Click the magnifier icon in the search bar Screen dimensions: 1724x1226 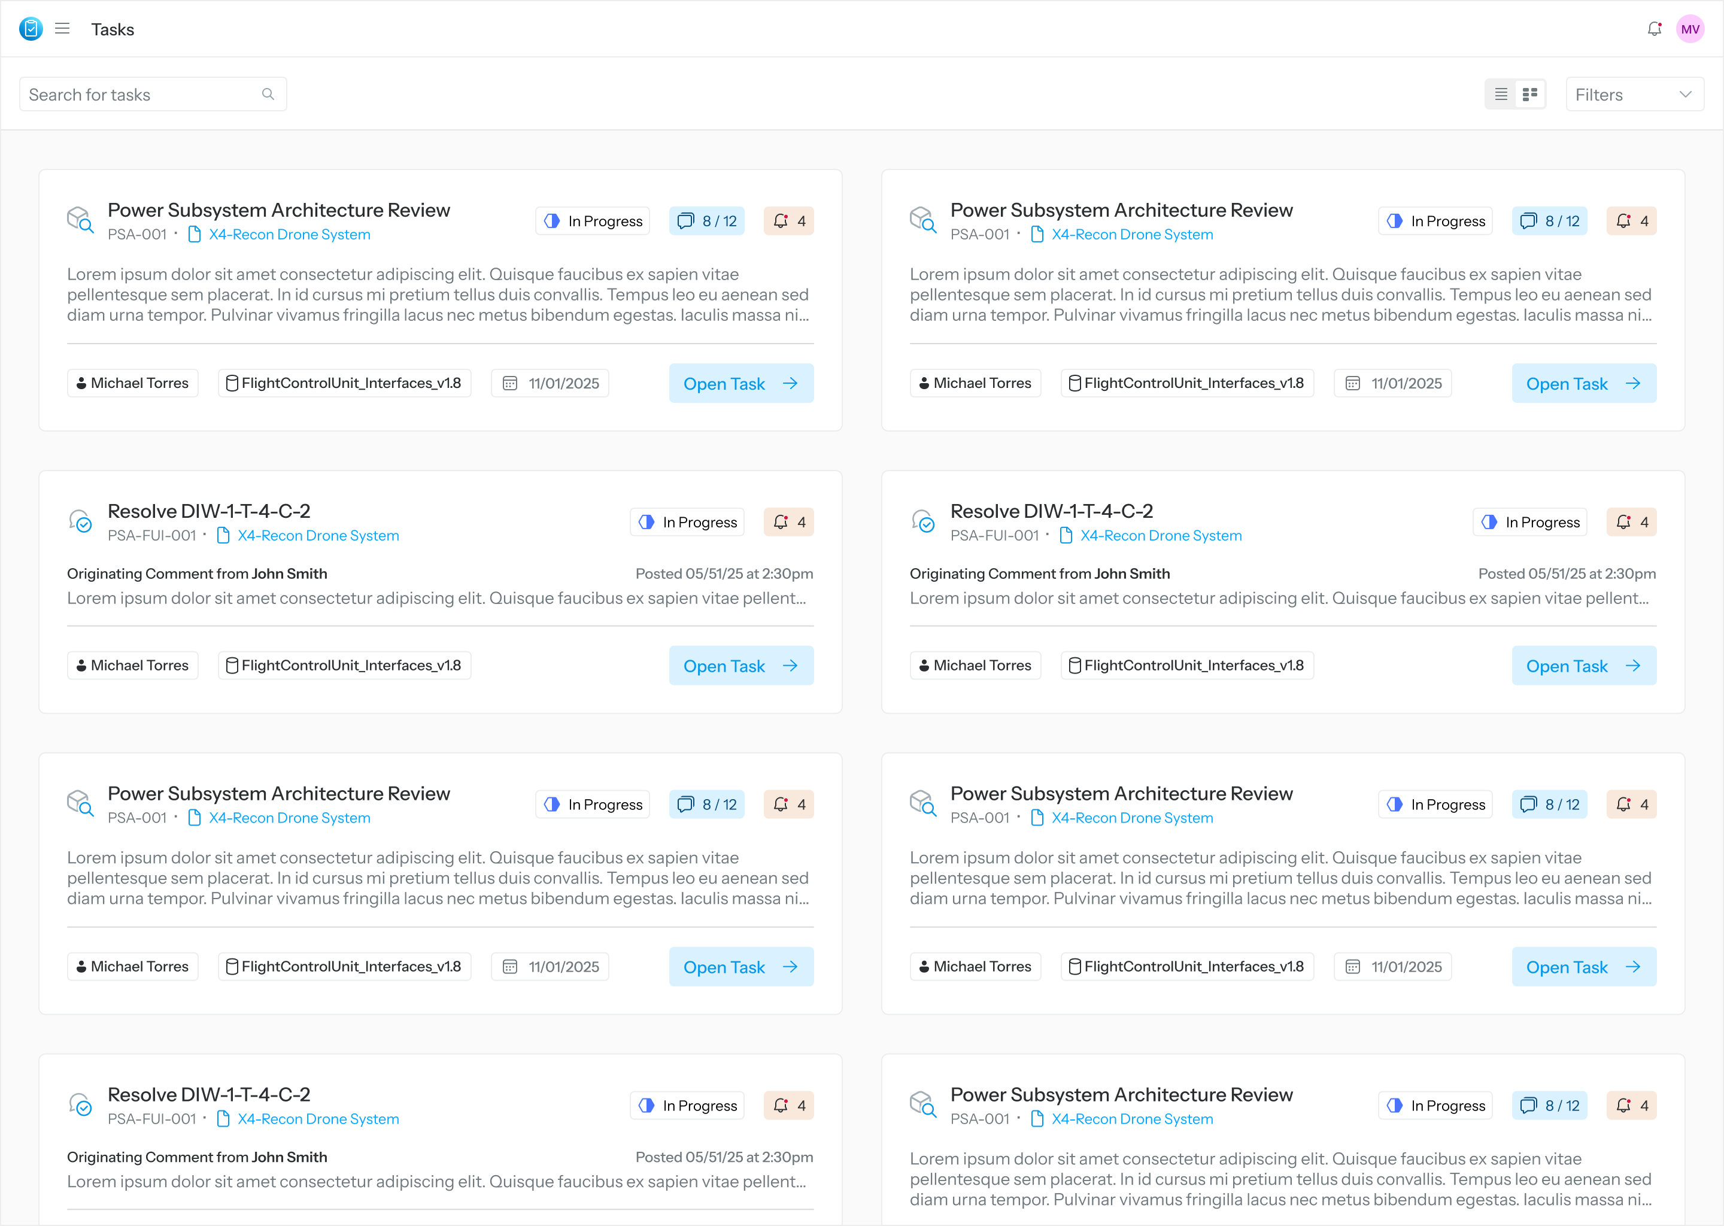[x=268, y=93]
